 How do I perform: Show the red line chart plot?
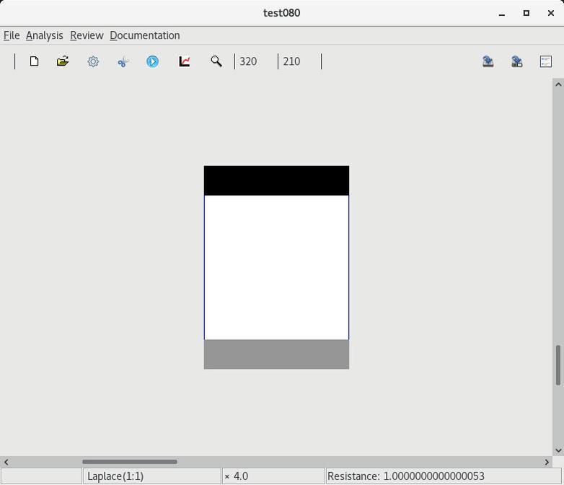point(185,61)
